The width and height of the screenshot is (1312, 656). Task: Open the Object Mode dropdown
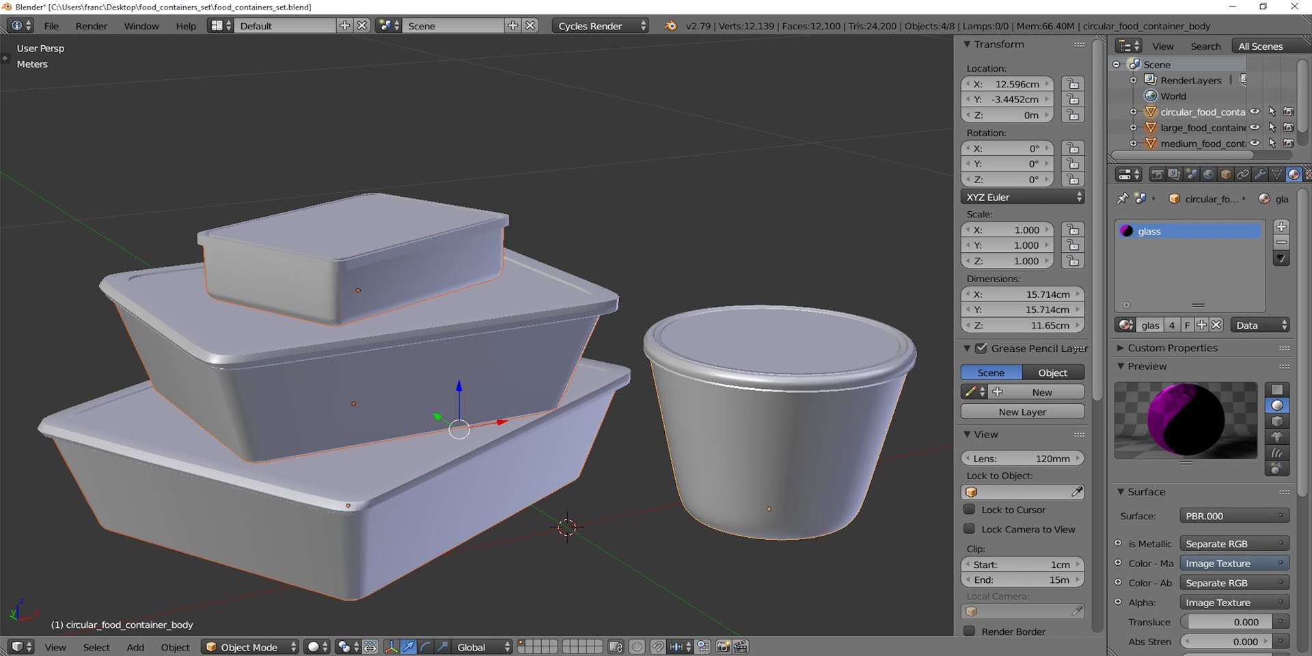tap(251, 646)
